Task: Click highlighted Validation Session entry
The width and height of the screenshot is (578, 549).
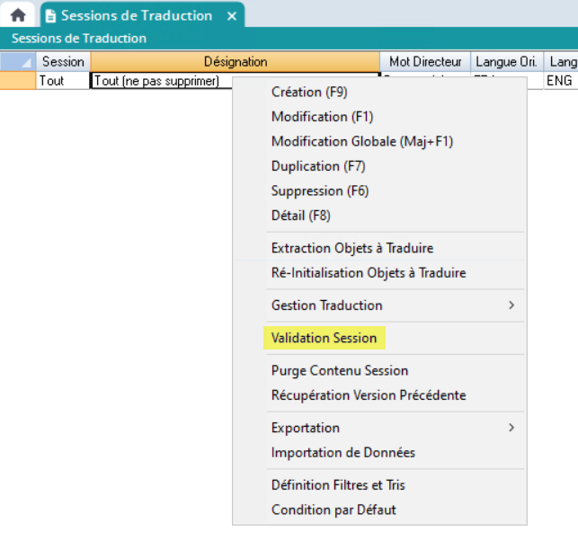Action: 324,338
